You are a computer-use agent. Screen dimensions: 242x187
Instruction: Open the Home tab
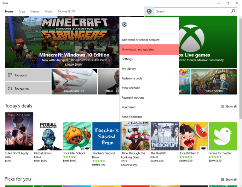(9, 11)
